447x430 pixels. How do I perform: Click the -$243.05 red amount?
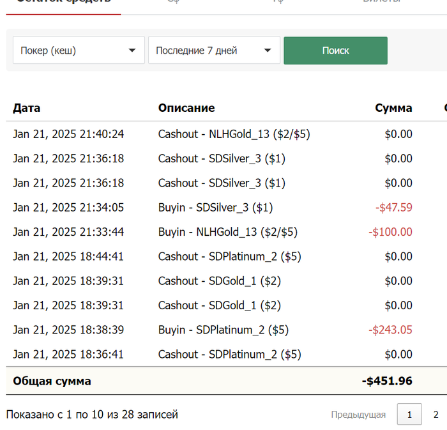(390, 330)
